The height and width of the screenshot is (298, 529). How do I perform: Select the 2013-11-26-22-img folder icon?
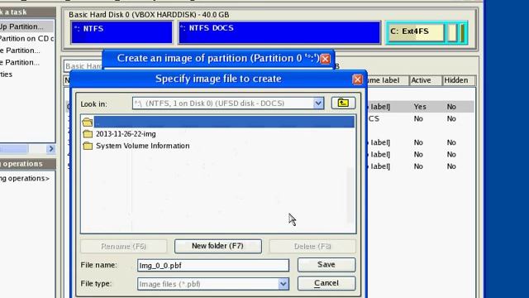[x=88, y=134]
